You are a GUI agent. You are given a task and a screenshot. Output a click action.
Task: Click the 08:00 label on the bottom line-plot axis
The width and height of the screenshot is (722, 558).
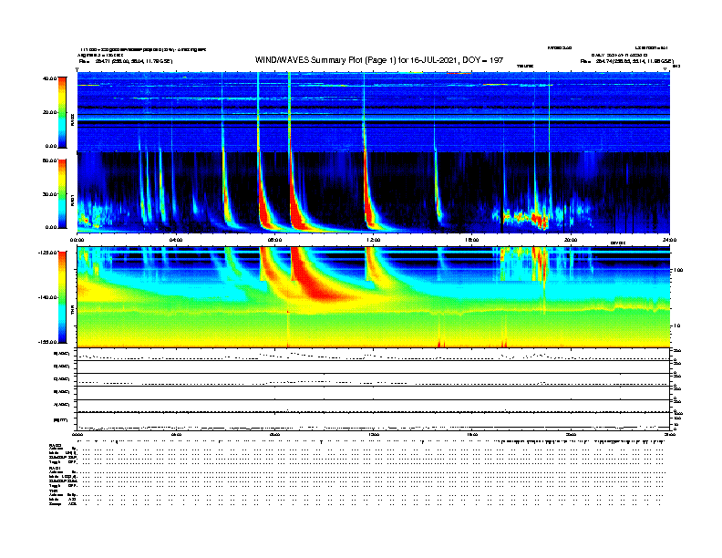pyautogui.click(x=274, y=434)
